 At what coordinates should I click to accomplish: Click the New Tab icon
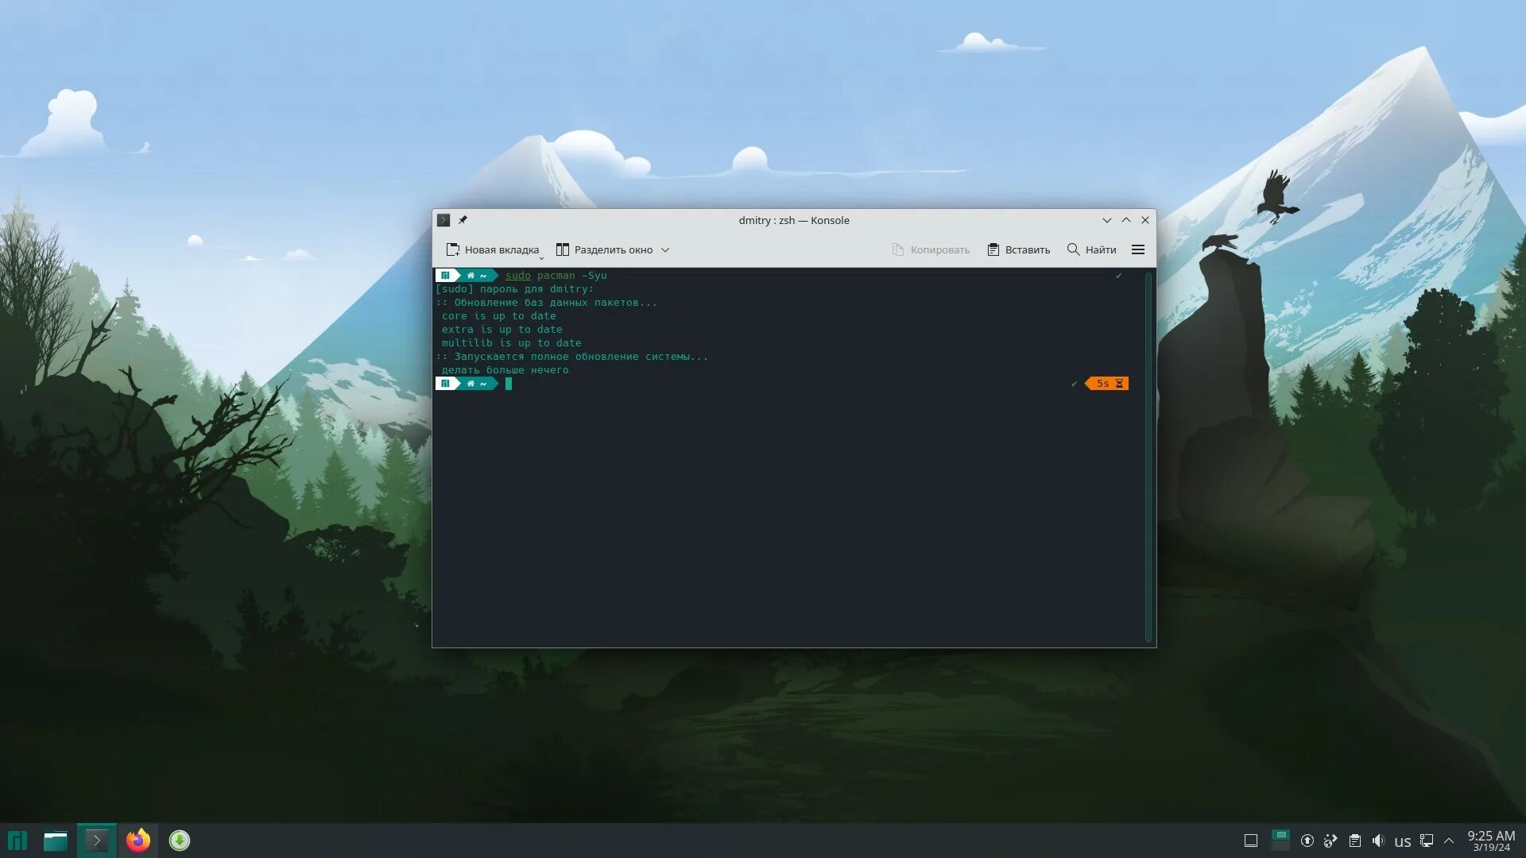453,249
